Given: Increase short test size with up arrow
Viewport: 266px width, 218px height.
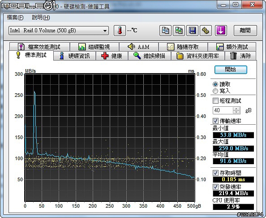Looking at the screenshot, I should pos(236,109).
